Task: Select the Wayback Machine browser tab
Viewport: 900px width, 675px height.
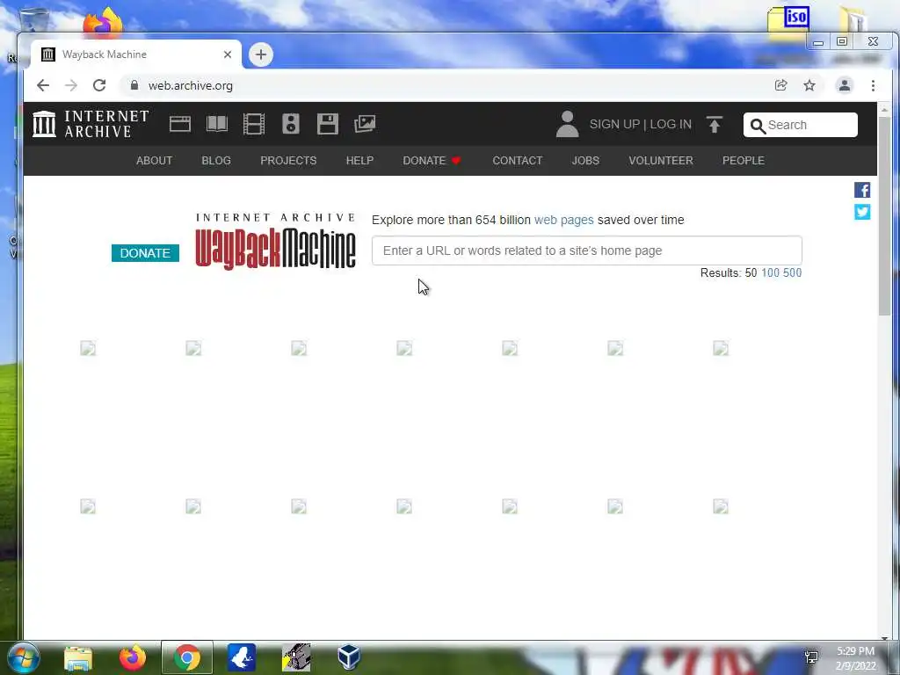Action: 136,54
